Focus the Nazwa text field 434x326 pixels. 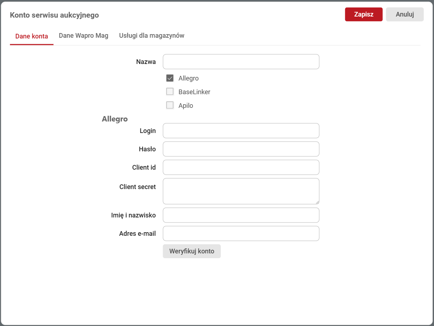241,62
